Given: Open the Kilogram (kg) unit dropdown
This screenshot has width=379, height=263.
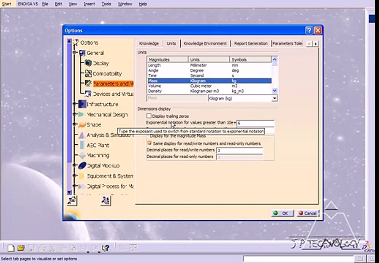Looking at the screenshot, I should coord(274,98).
